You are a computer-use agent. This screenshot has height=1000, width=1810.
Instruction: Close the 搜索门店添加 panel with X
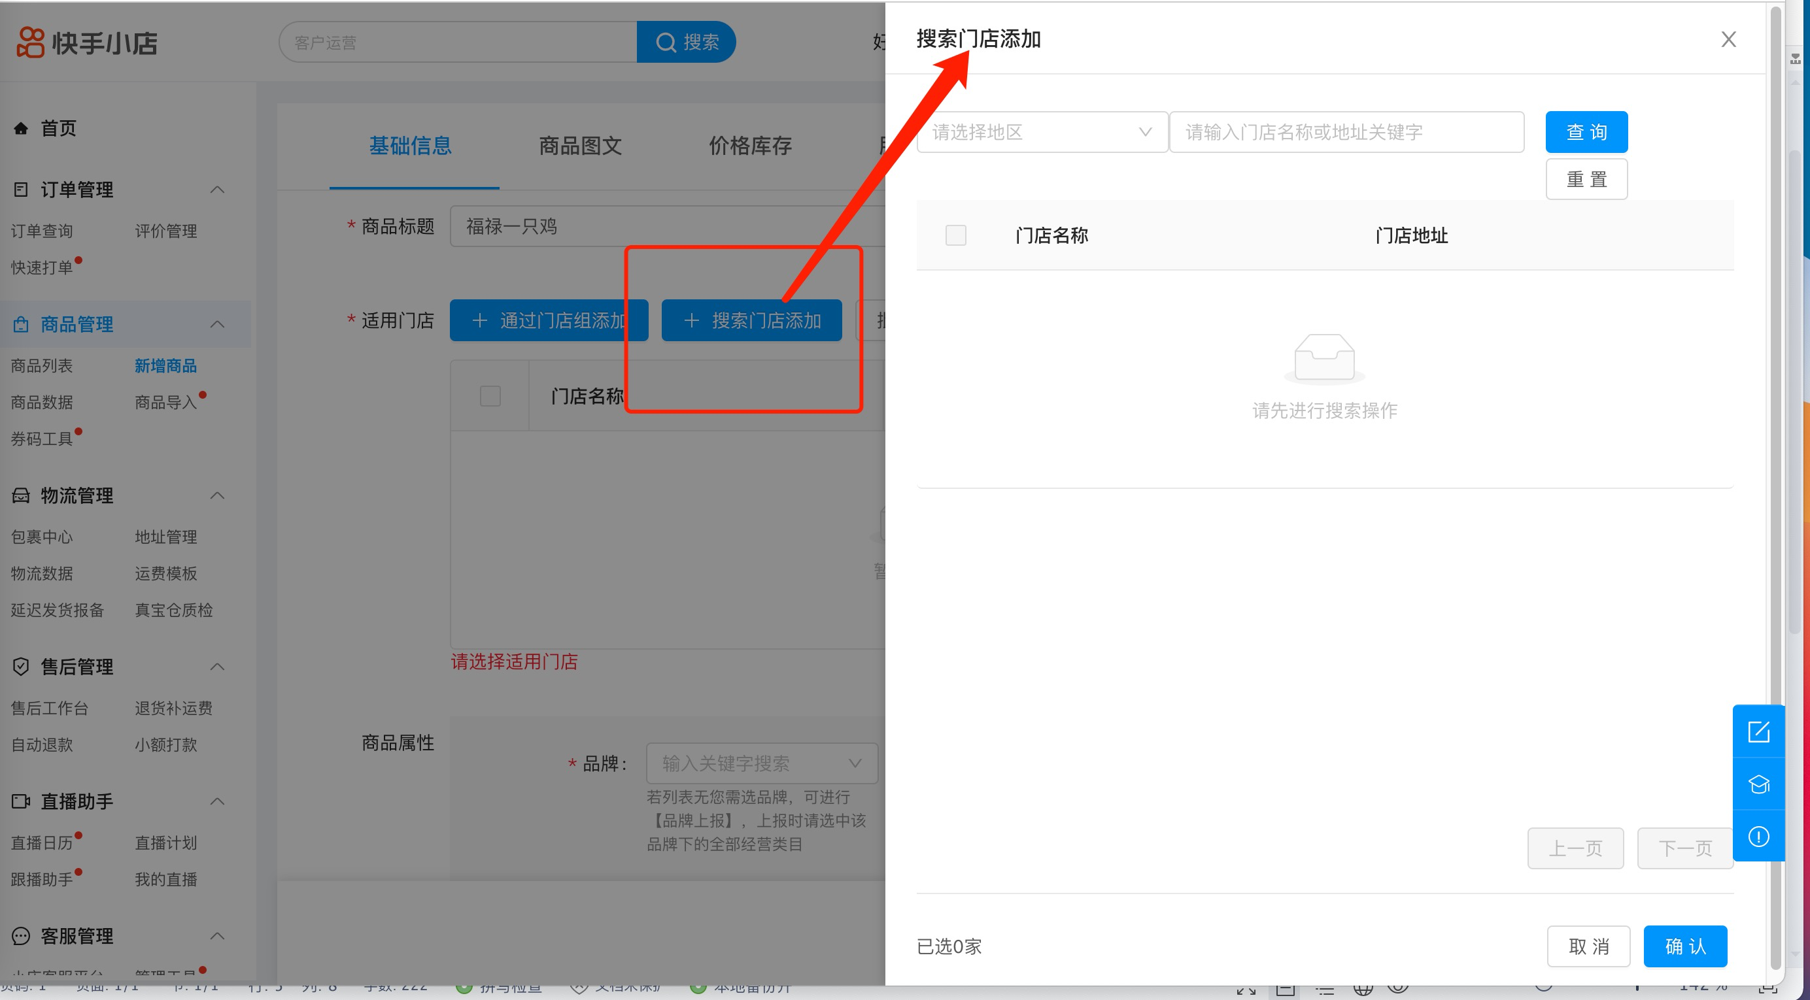pos(1728,39)
